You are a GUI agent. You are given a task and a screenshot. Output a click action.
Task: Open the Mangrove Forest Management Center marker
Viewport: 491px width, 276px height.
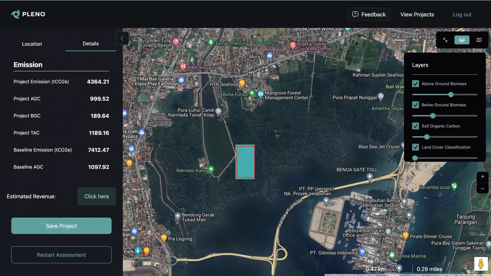point(261,94)
